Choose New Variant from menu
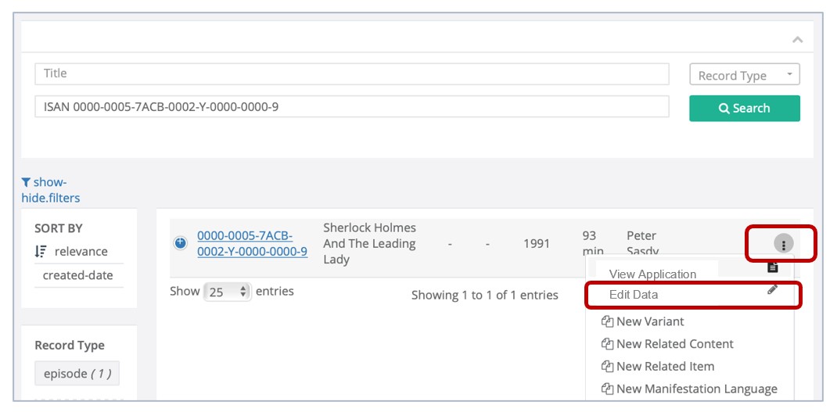This screenshot has height=412, width=837. coord(643,321)
